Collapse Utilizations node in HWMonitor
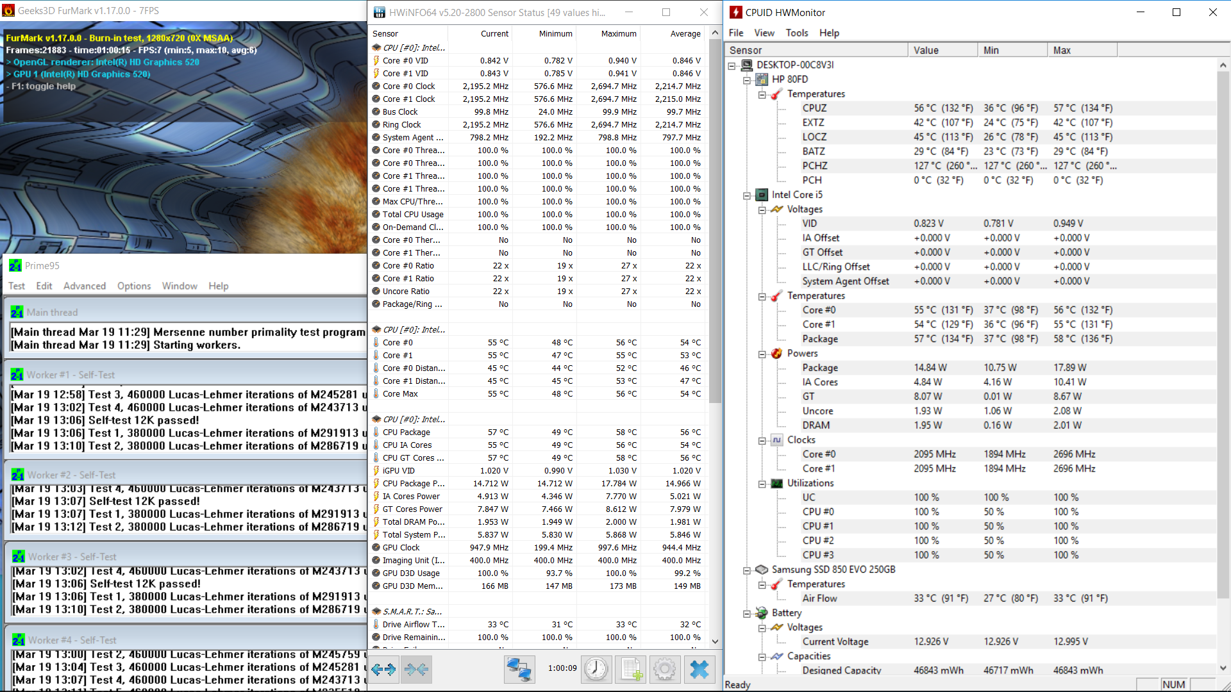The image size is (1231, 692). [x=762, y=484]
